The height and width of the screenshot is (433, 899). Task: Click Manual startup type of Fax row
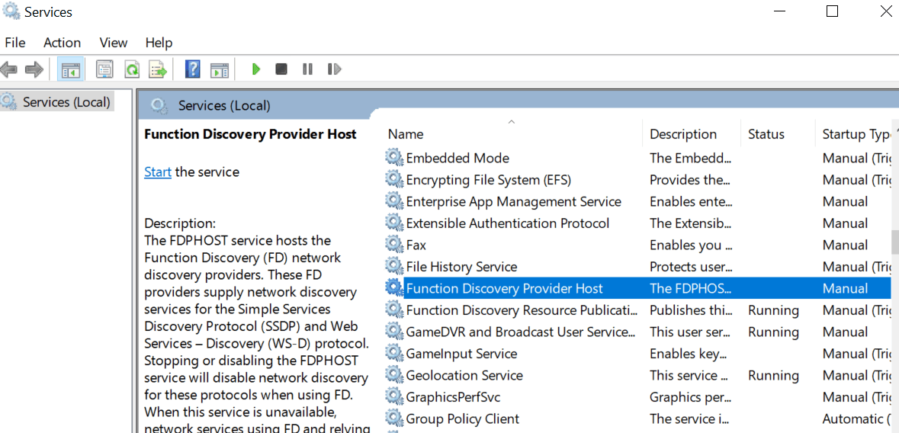coord(845,245)
